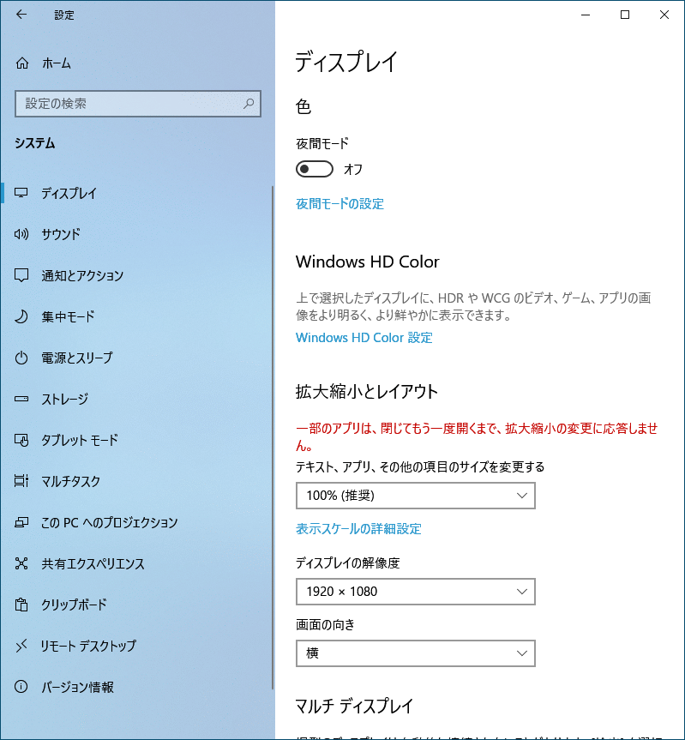Click the 通知とアクション speech bubble icon

point(21,275)
